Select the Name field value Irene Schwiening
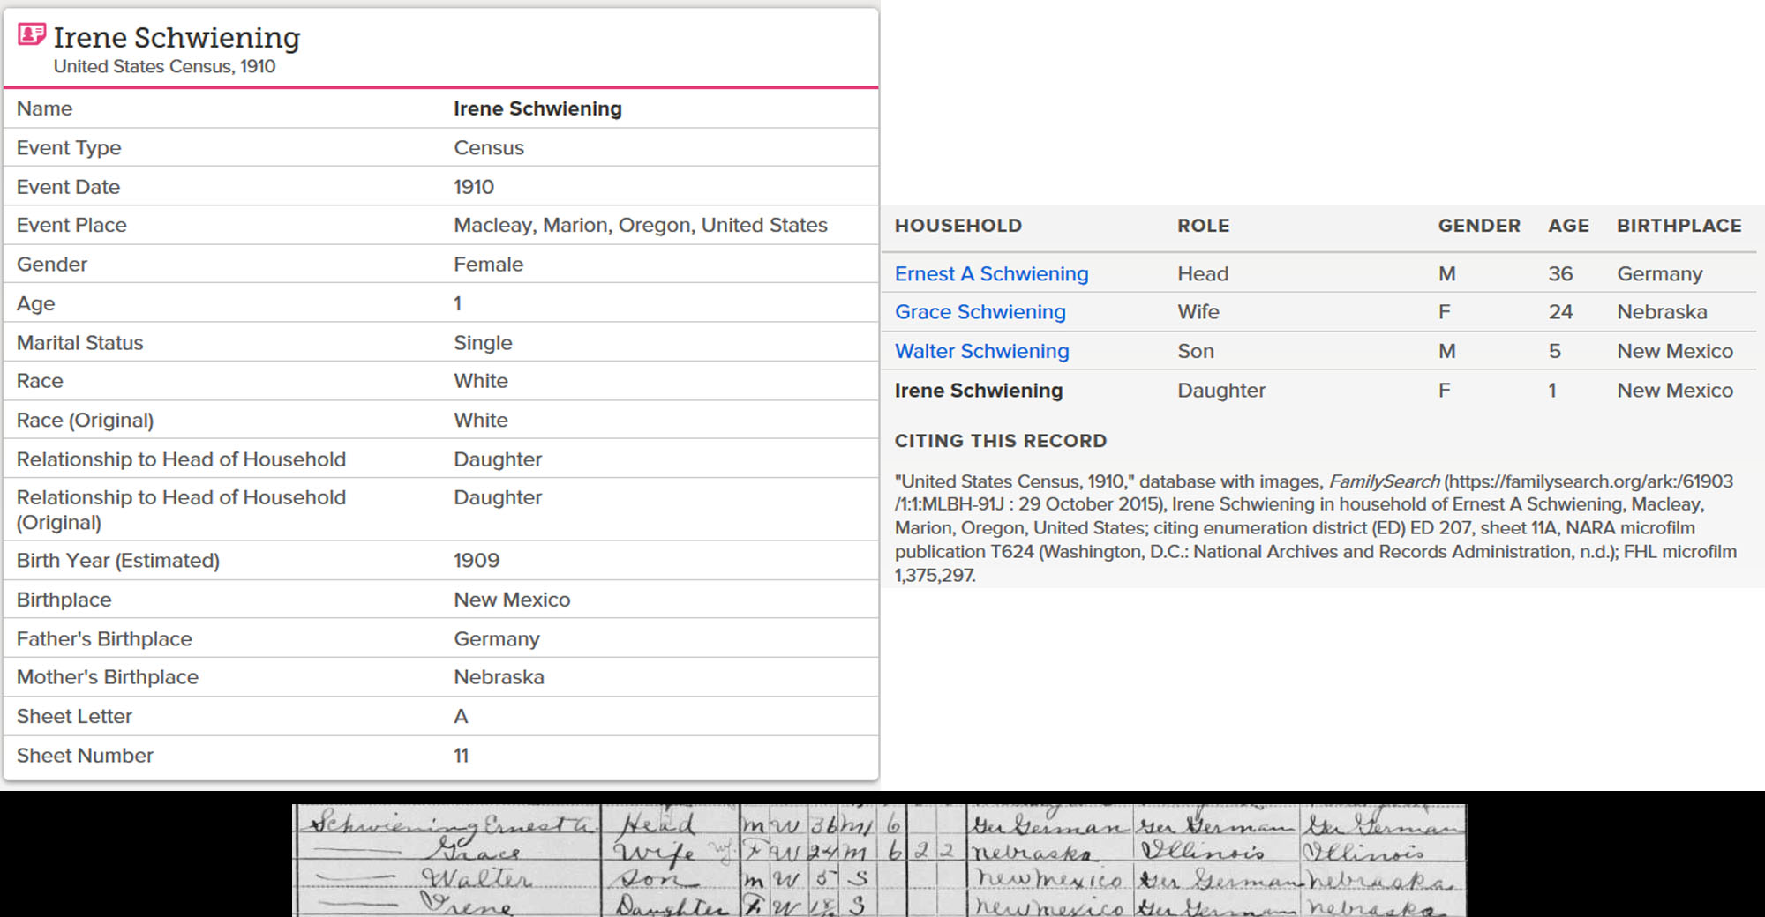1765x917 pixels. click(537, 108)
